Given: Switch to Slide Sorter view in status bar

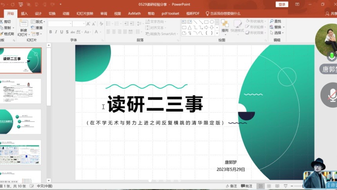Looking at the screenshot, I should (269, 186).
